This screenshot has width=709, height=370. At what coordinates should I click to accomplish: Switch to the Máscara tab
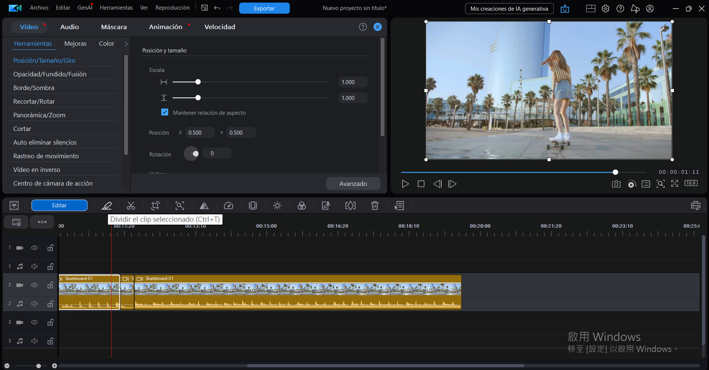114,27
